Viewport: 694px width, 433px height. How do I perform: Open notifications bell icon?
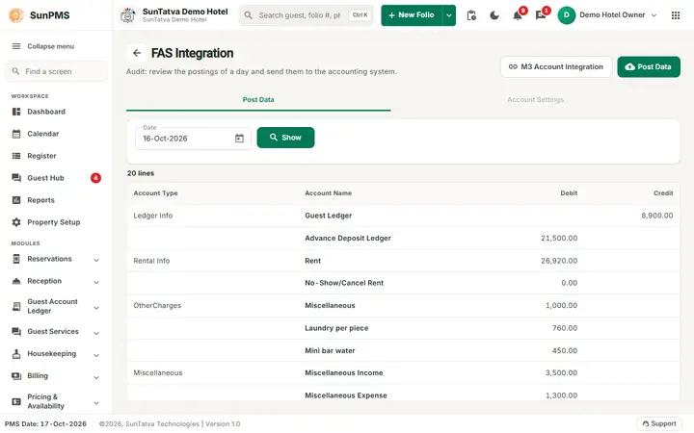517,16
